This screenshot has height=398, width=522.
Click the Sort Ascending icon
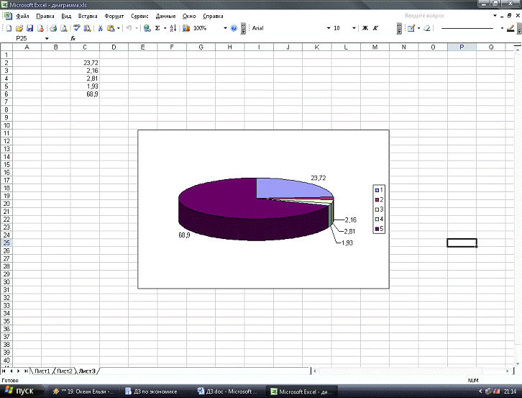173,28
